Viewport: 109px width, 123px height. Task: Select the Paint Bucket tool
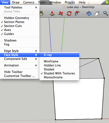[x=42, y=14]
